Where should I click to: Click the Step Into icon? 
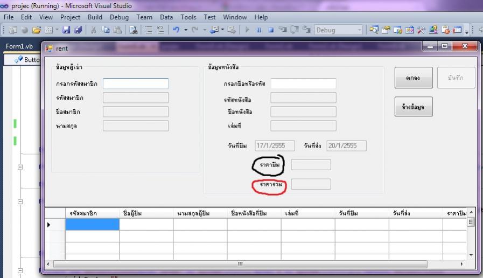coord(283,30)
